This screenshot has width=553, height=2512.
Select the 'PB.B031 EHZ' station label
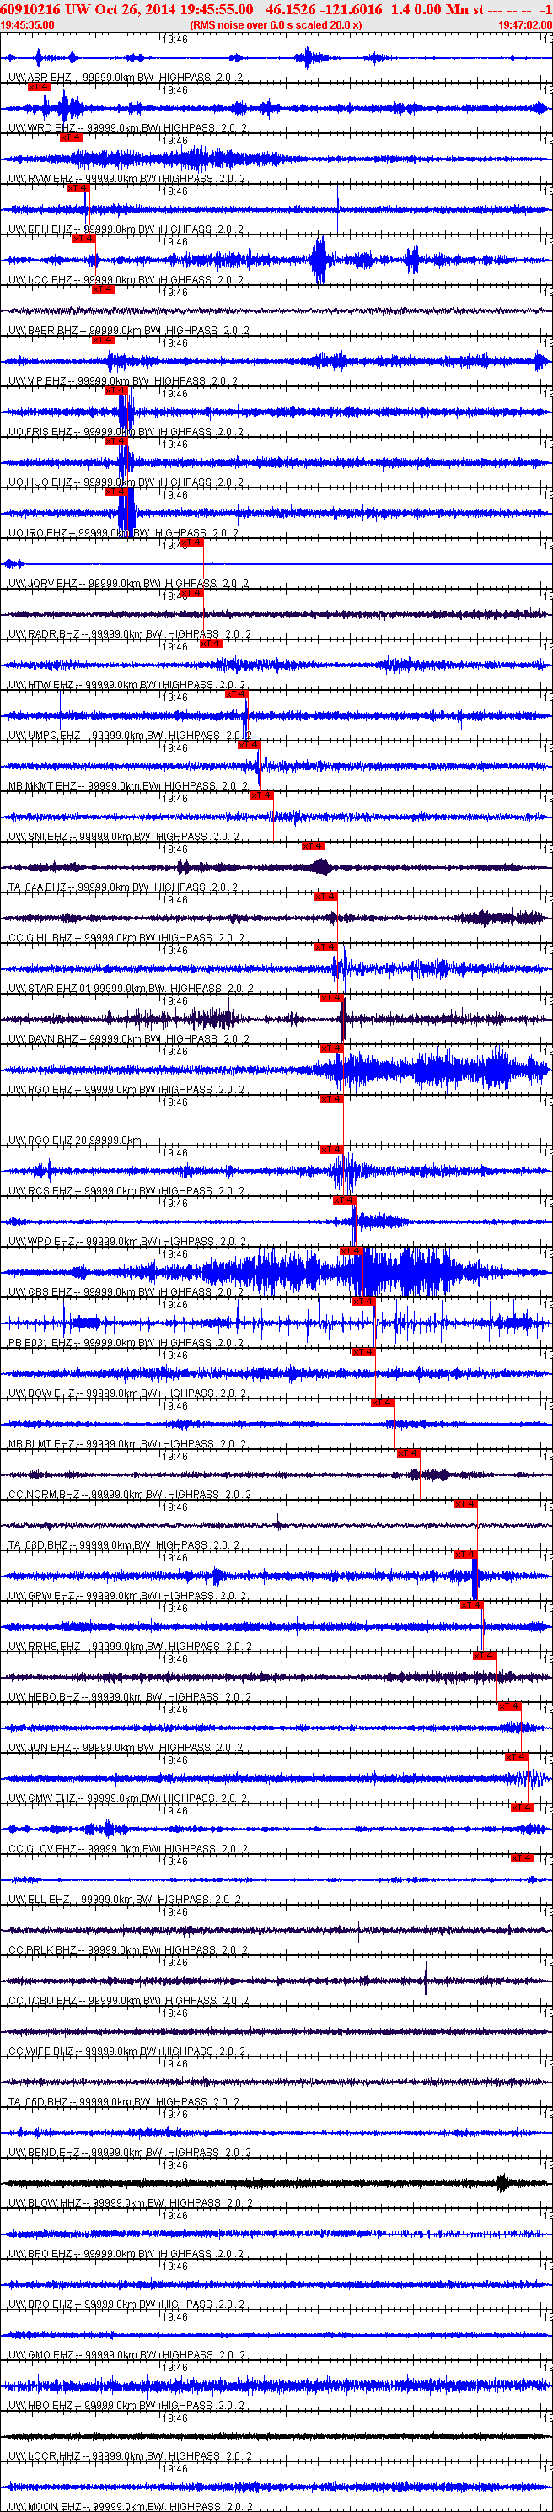coord(40,1345)
